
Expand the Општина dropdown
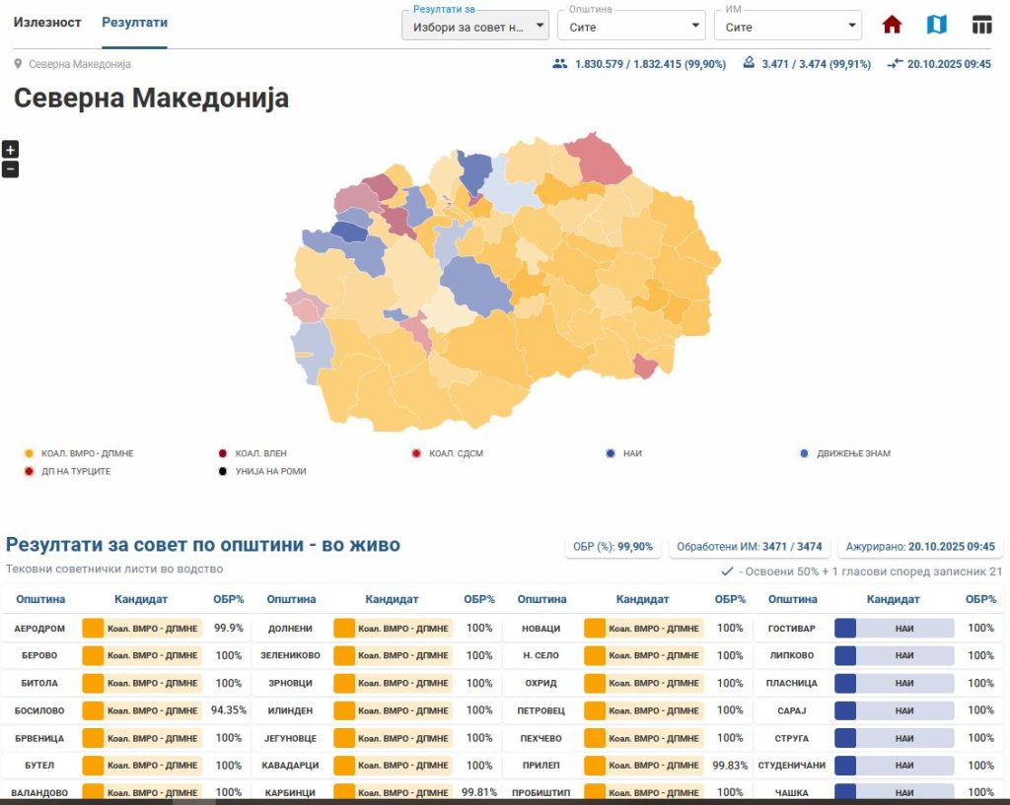[x=631, y=27]
